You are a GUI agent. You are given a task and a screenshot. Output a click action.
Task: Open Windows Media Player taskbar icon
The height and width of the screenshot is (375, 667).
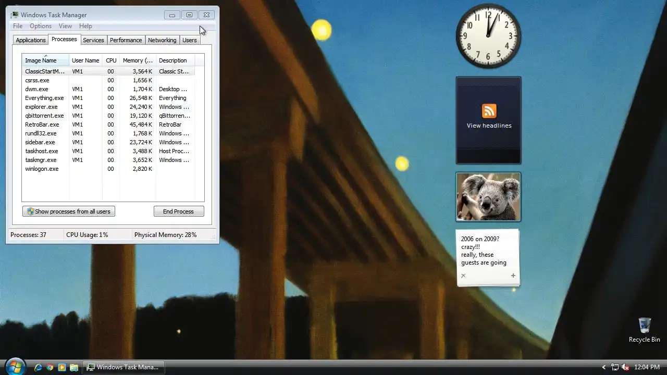pyautogui.click(x=62, y=367)
